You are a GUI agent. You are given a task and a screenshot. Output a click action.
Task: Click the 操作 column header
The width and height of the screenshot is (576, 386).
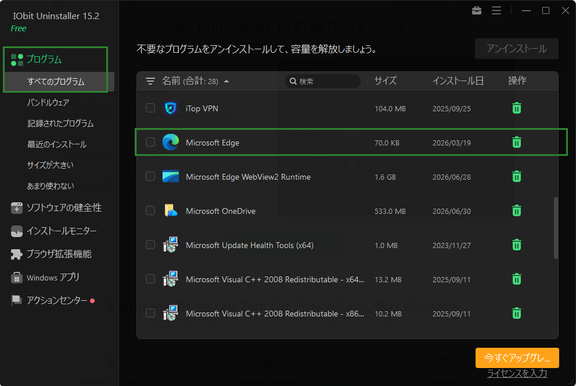(517, 81)
